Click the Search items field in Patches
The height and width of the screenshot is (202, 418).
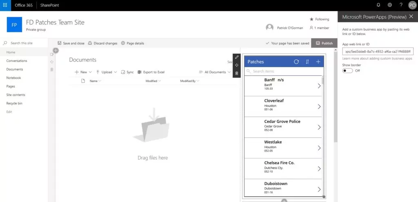[x=283, y=71]
